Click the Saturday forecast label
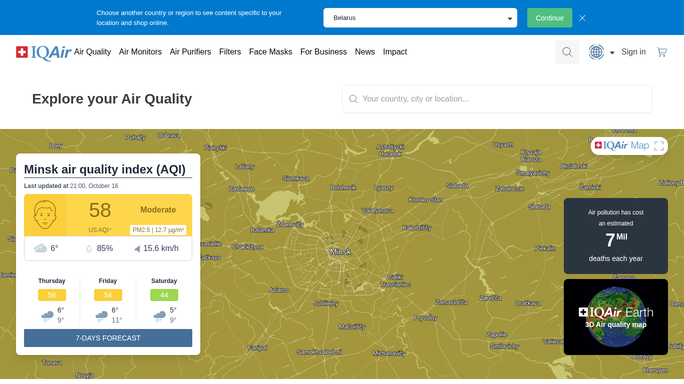The height and width of the screenshot is (384, 684). click(164, 281)
